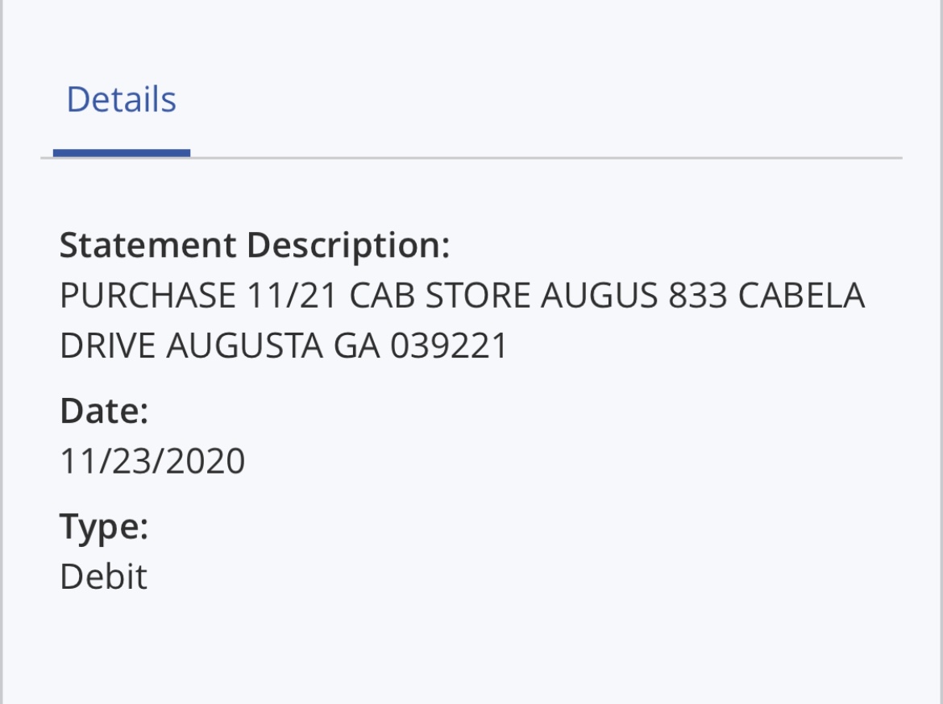Click the 11/21 purchase date text
The height and width of the screenshot is (704, 943).
[292, 296]
